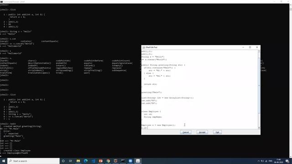
Task: Click the Edit Pad scrollbar down arrow
Action: pos(259,128)
